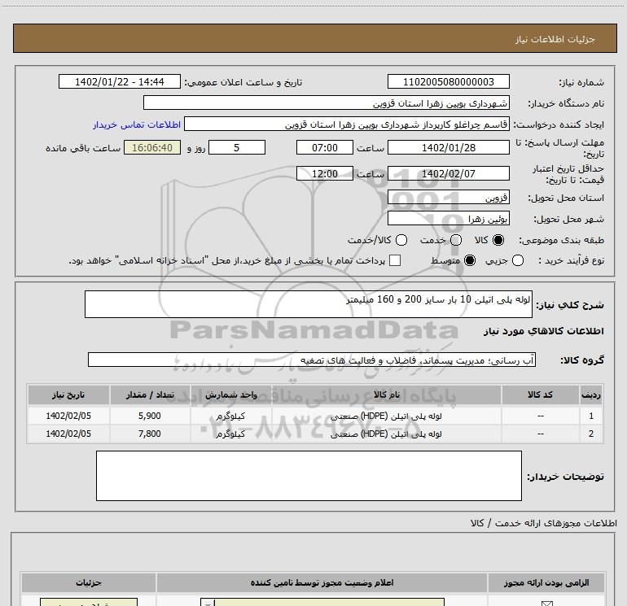Toggle the mandatory permit checkbox in the الزامی بودن ارائه مجوز column
627x606 pixels.
pos(546,603)
